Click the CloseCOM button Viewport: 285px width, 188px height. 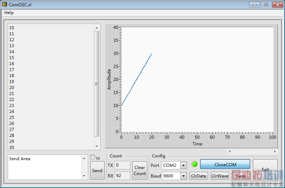click(225, 164)
